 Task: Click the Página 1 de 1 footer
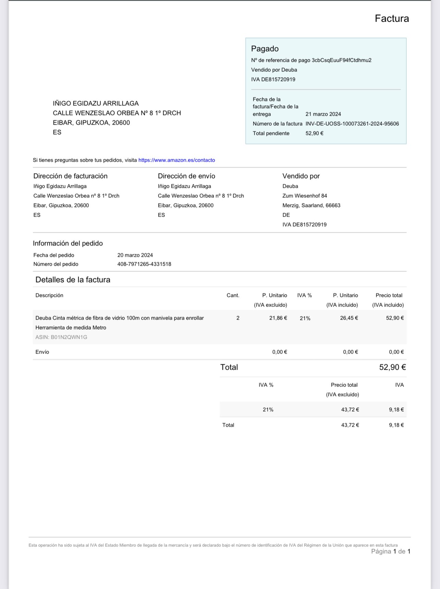tap(390, 552)
